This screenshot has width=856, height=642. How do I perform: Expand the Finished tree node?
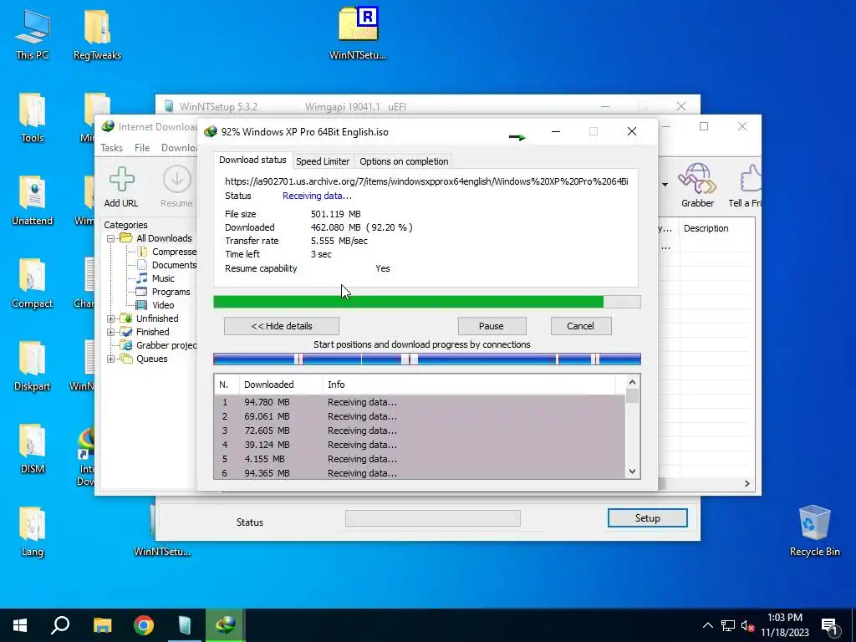click(111, 332)
